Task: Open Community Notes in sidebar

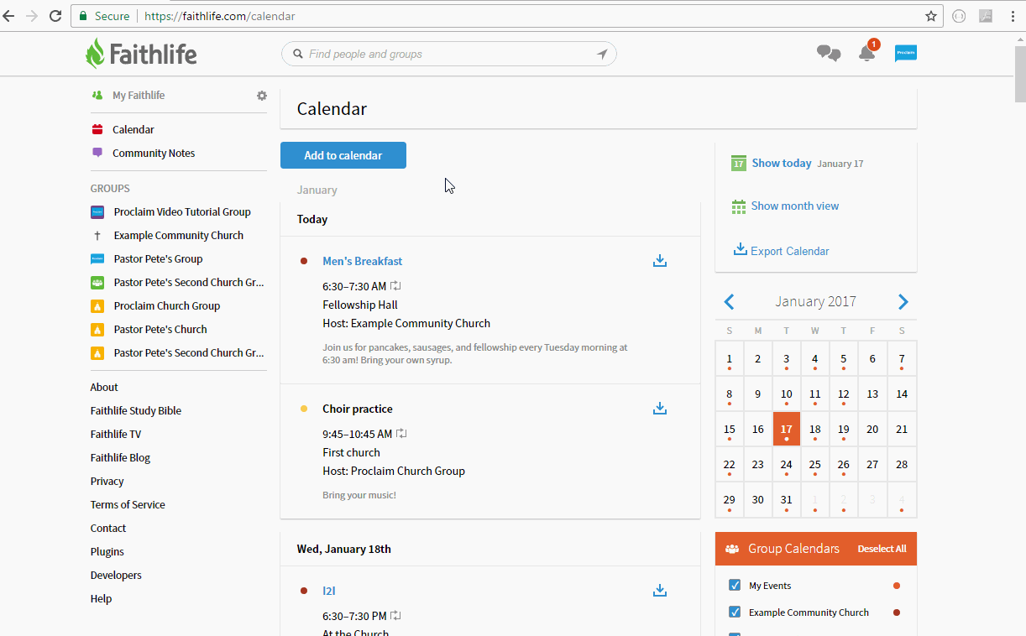Action: point(154,153)
